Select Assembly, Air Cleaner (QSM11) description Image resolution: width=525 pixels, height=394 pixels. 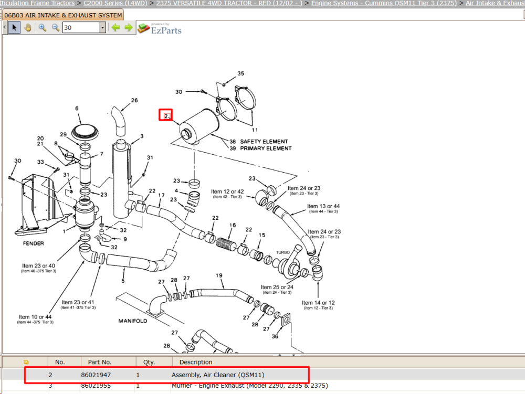click(218, 375)
